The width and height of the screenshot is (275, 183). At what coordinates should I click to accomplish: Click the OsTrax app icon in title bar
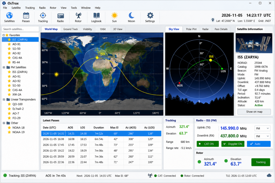tap(4, 3)
